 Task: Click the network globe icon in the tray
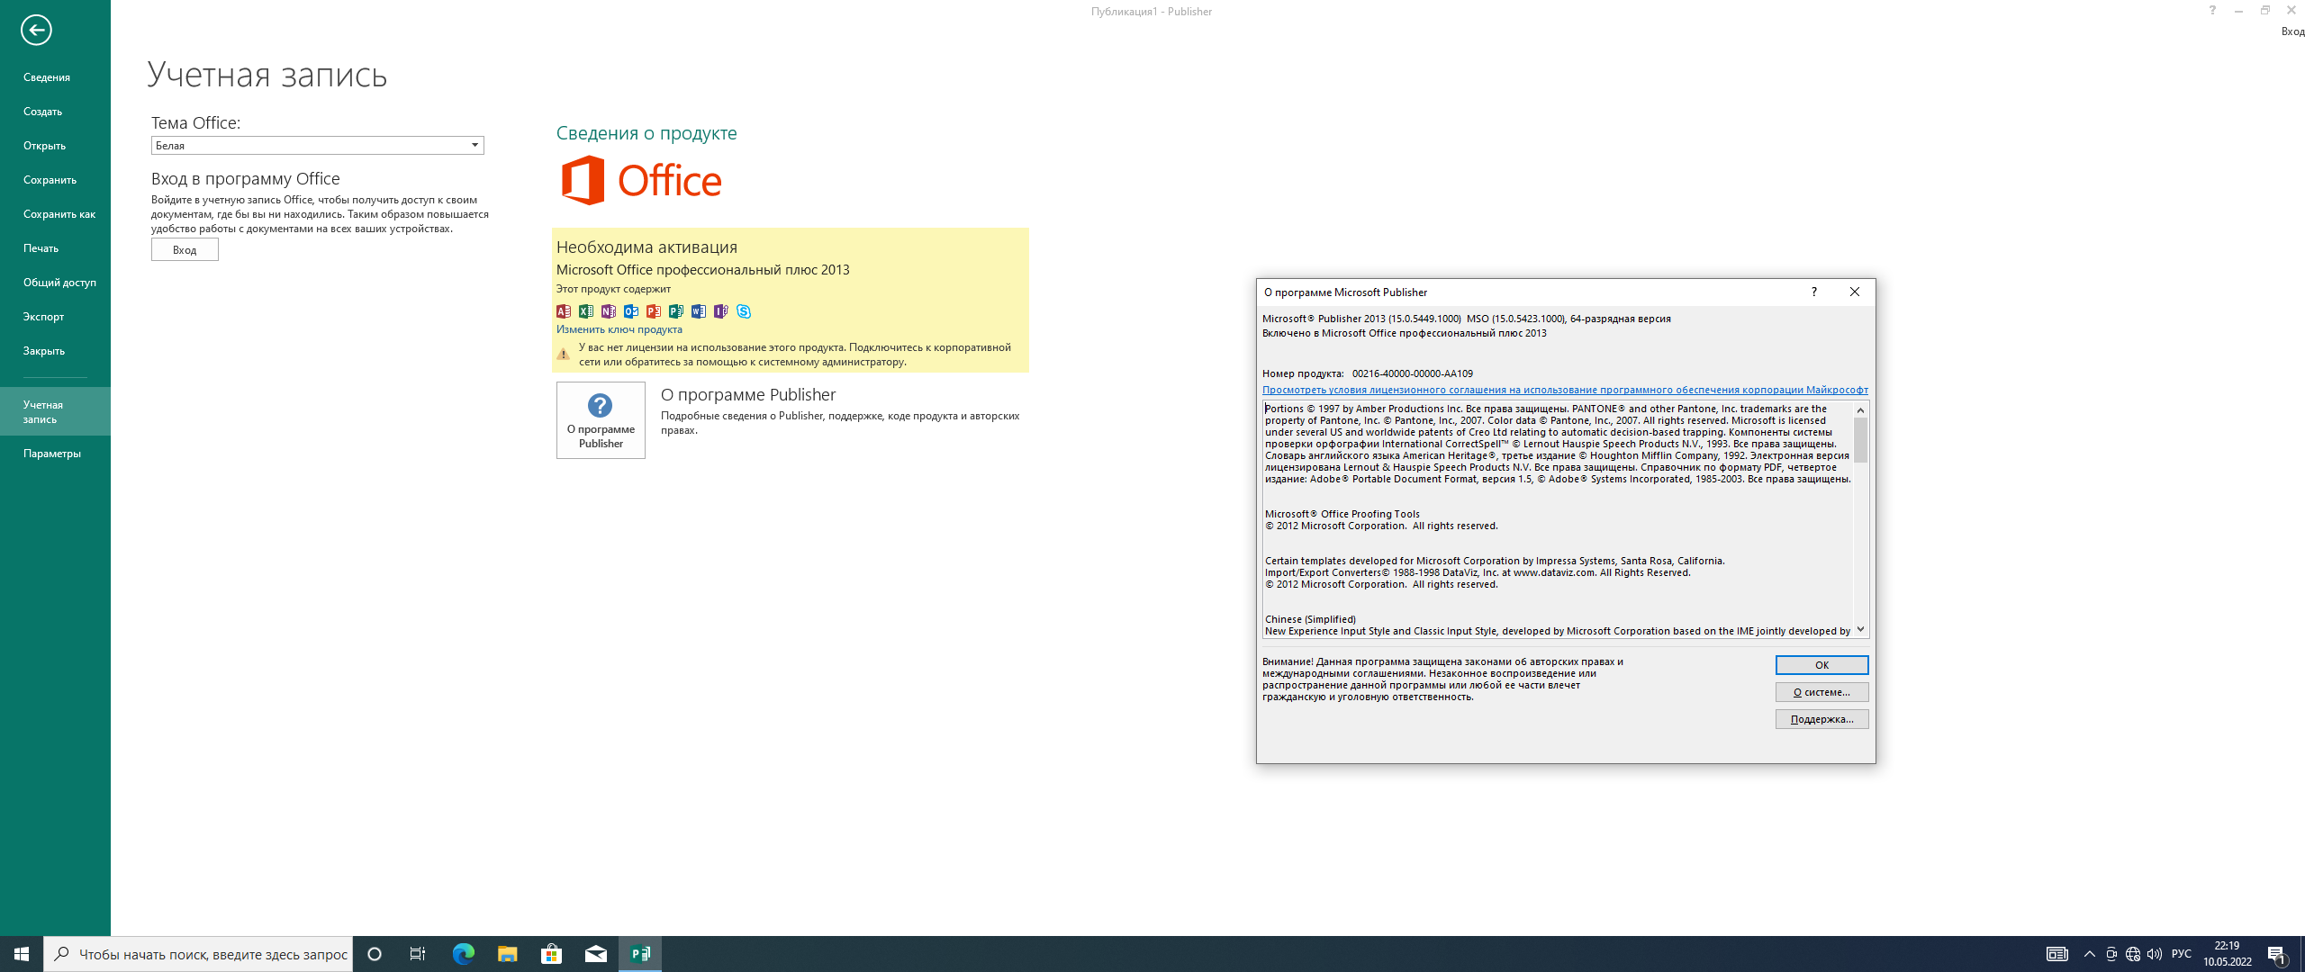pos(2133,954)
